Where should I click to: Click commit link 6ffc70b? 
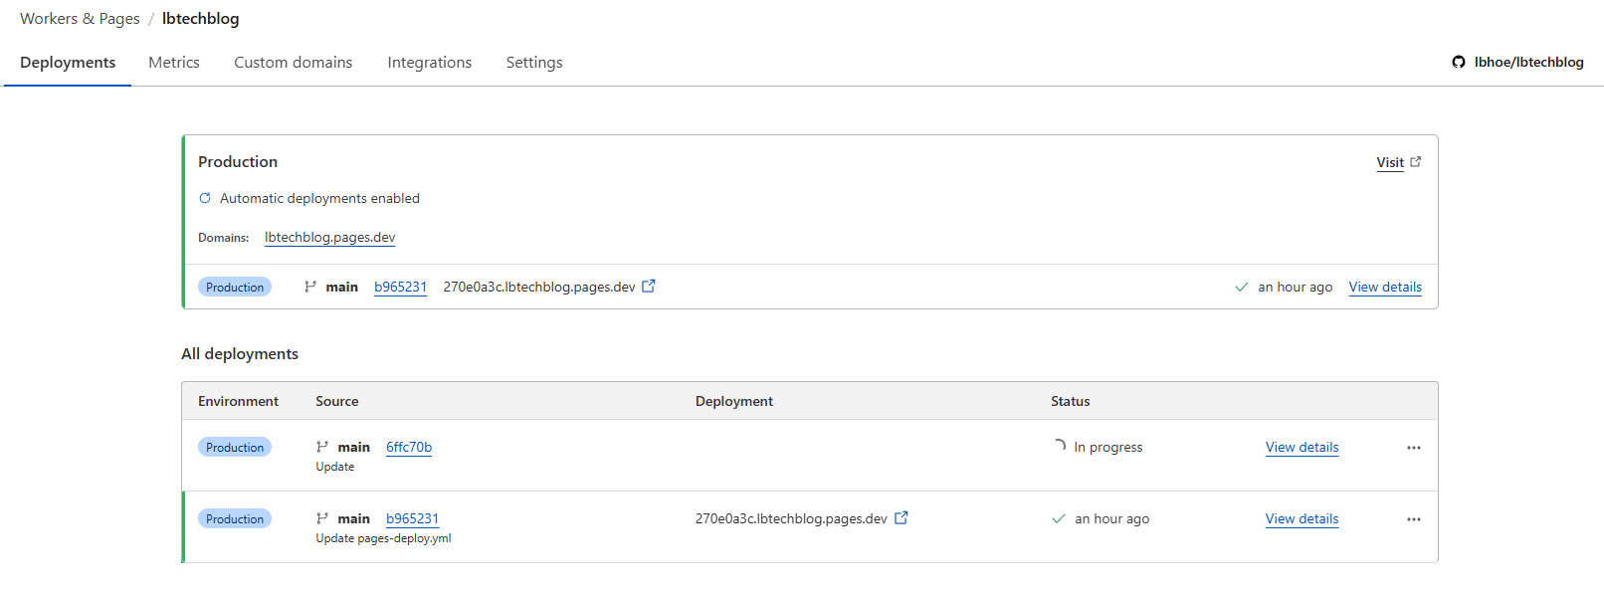pyautogui.click(x=409, y=447)
